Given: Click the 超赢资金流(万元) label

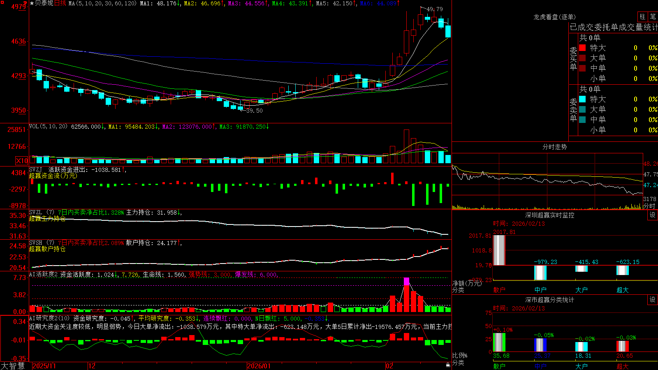Looking at the screenshot, I should pyautogui.click(x=53, y=176).
